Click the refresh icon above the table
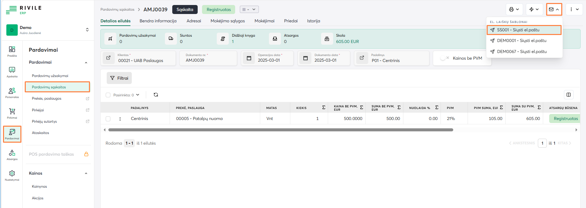Viewport: 586px width, 208px height. (x=156, y=95)
